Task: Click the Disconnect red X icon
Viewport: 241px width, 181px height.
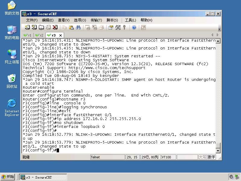Action: coord(55,27)
